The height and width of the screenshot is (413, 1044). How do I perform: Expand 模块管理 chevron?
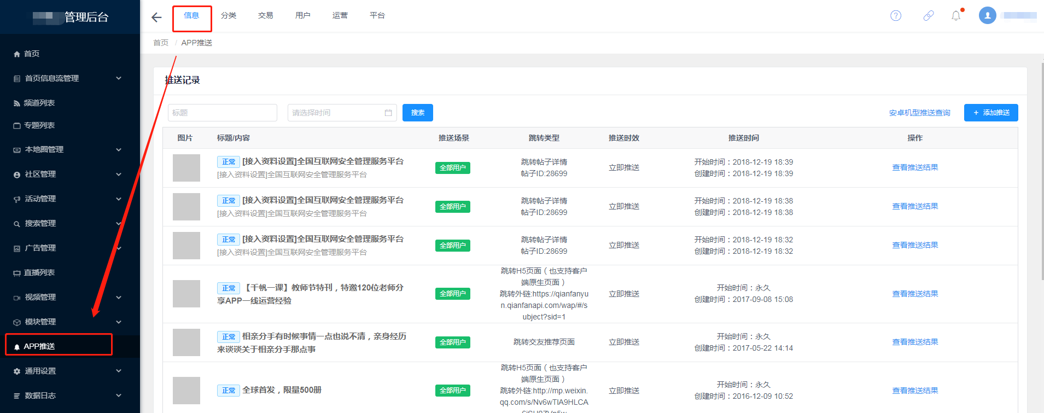[119, 322]
